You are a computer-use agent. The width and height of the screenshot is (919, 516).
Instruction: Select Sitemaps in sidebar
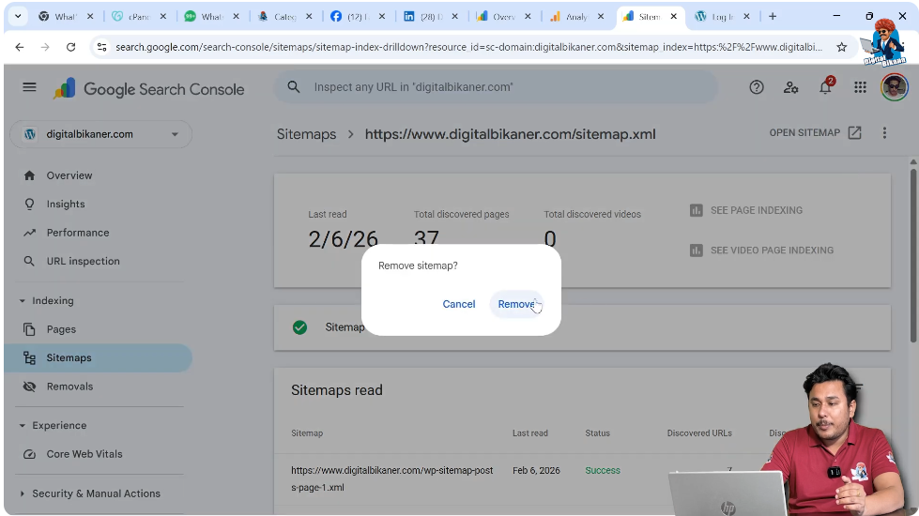tap(98, 357)
